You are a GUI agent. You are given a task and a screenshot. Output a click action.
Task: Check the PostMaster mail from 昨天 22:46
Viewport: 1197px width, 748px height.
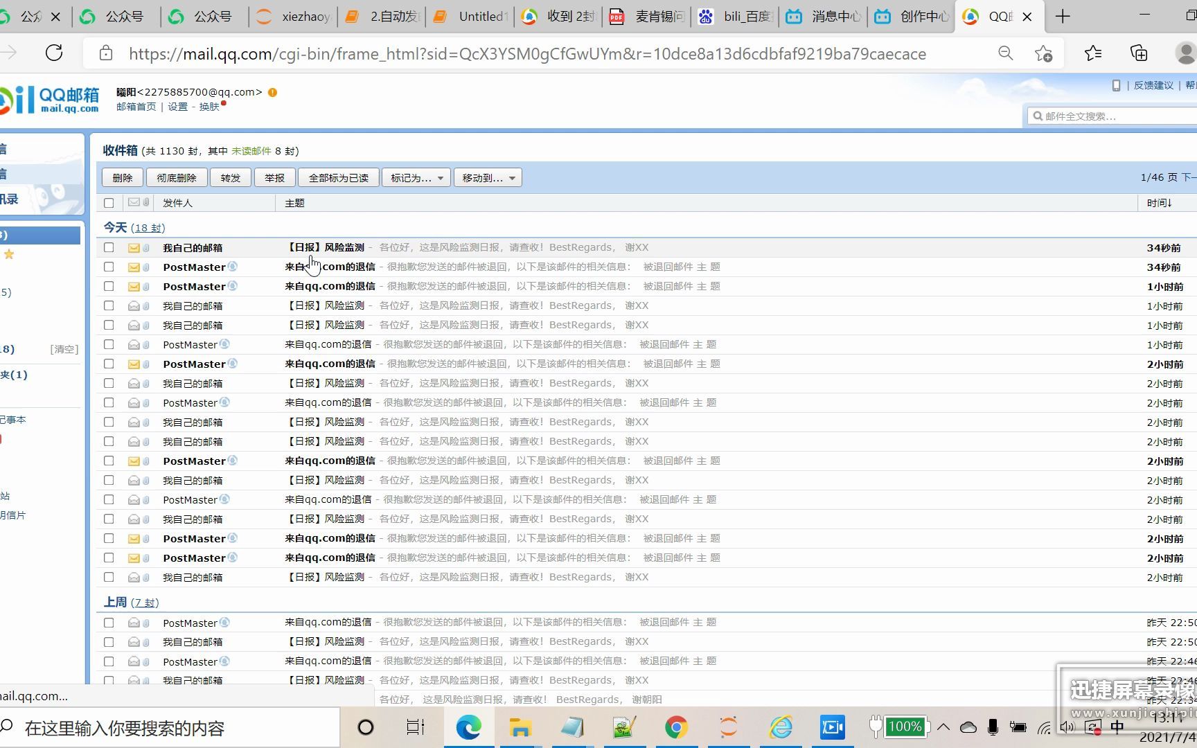pos(109,661)
